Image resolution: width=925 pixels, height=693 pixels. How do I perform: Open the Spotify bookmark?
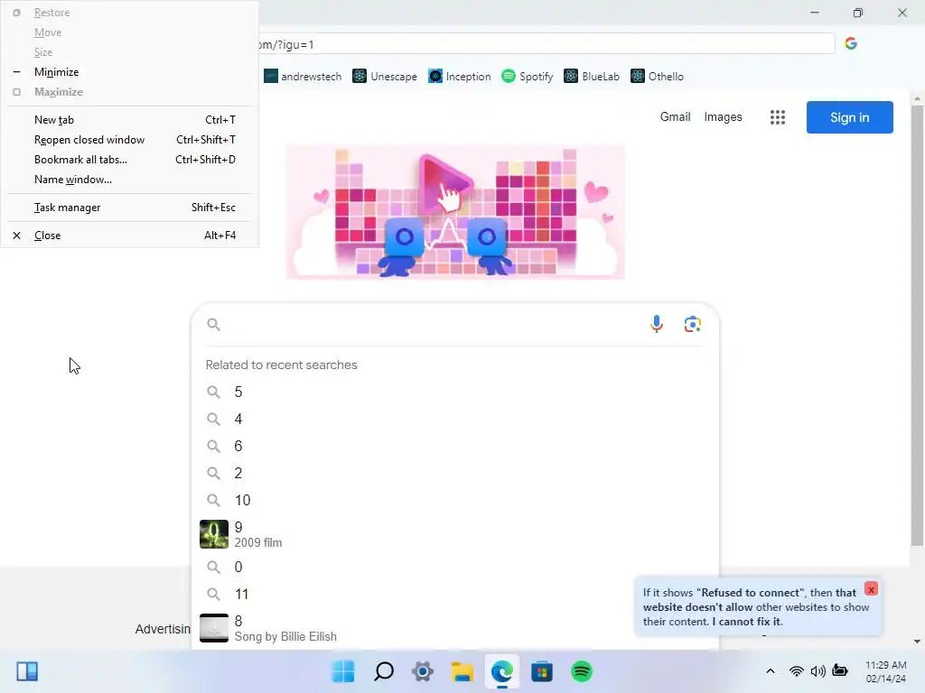[528, 76]
